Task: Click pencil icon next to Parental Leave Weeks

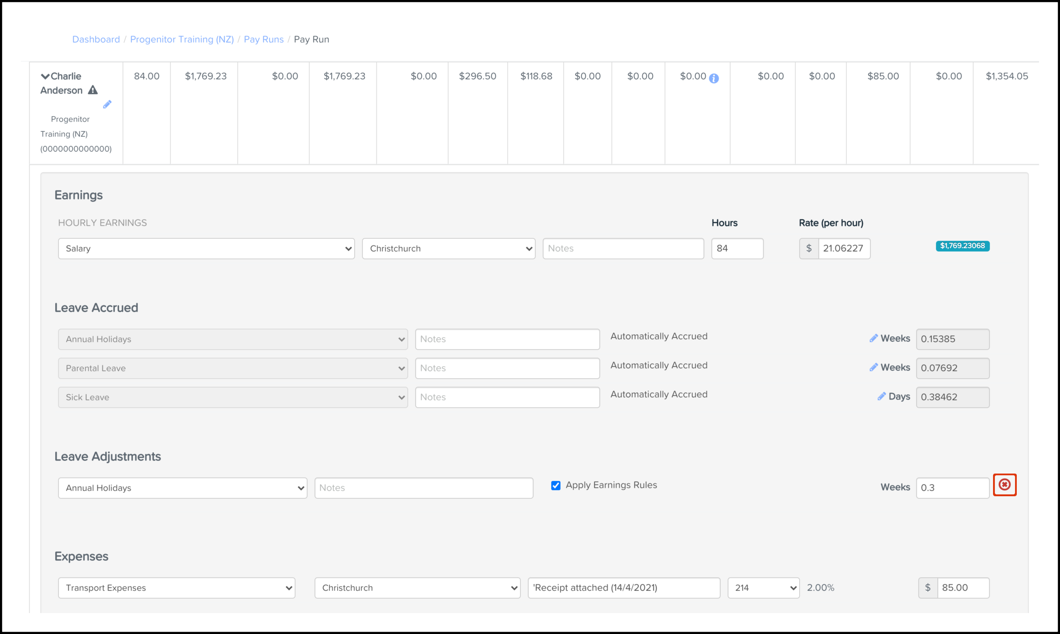Action: [x=873, y=367]
